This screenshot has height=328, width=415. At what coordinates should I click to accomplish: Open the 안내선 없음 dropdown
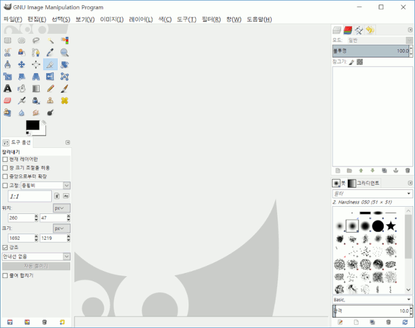36,256
